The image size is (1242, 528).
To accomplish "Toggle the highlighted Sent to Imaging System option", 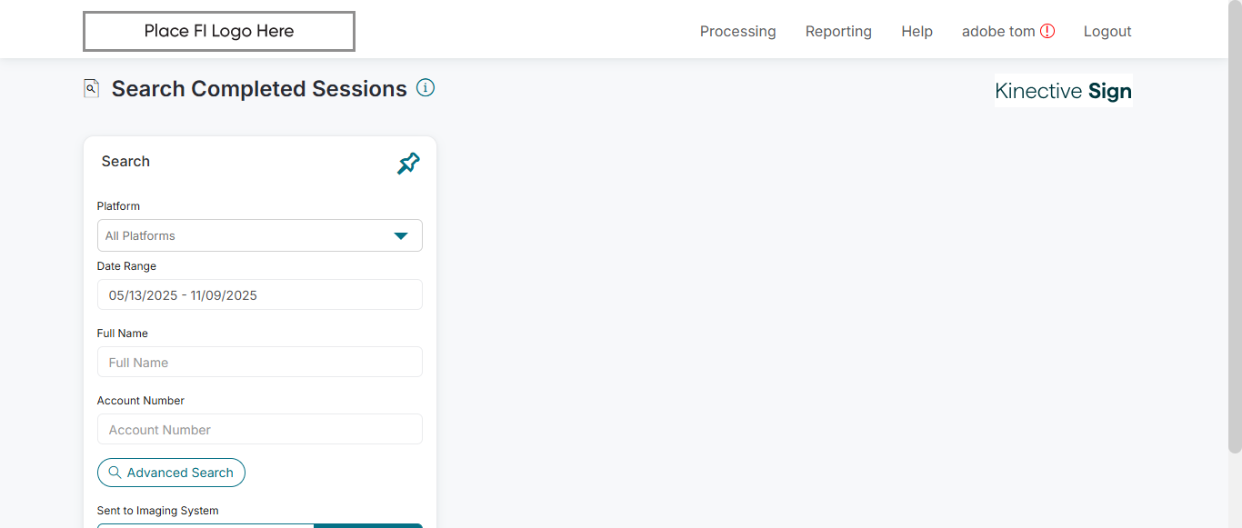I will pos(367,525).
